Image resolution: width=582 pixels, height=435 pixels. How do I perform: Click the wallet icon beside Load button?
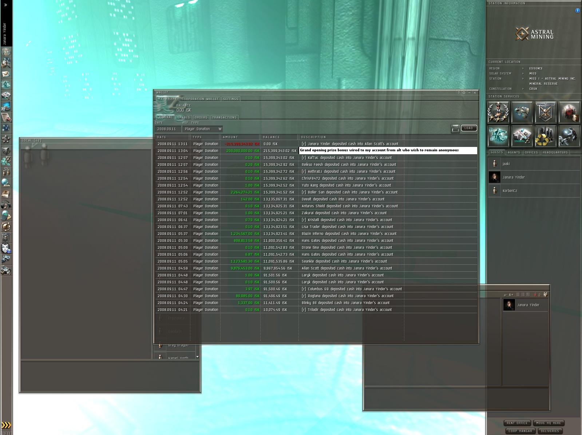[455, 128]
